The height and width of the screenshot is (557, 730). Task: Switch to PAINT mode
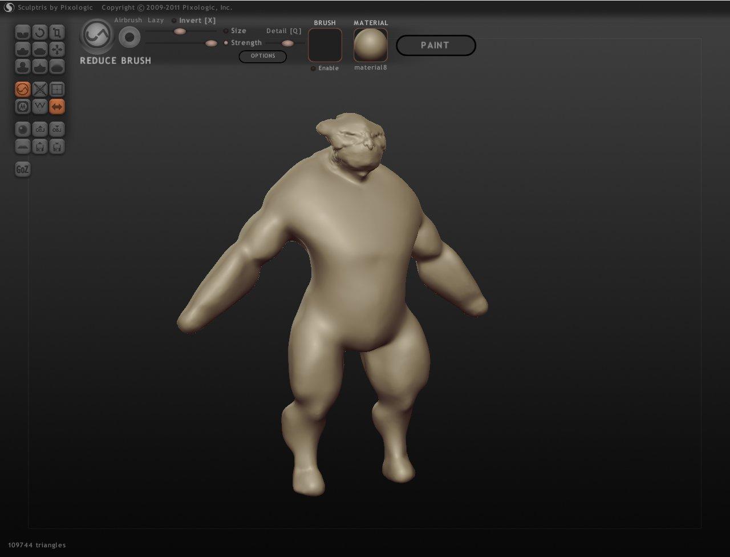pos(436,46)
